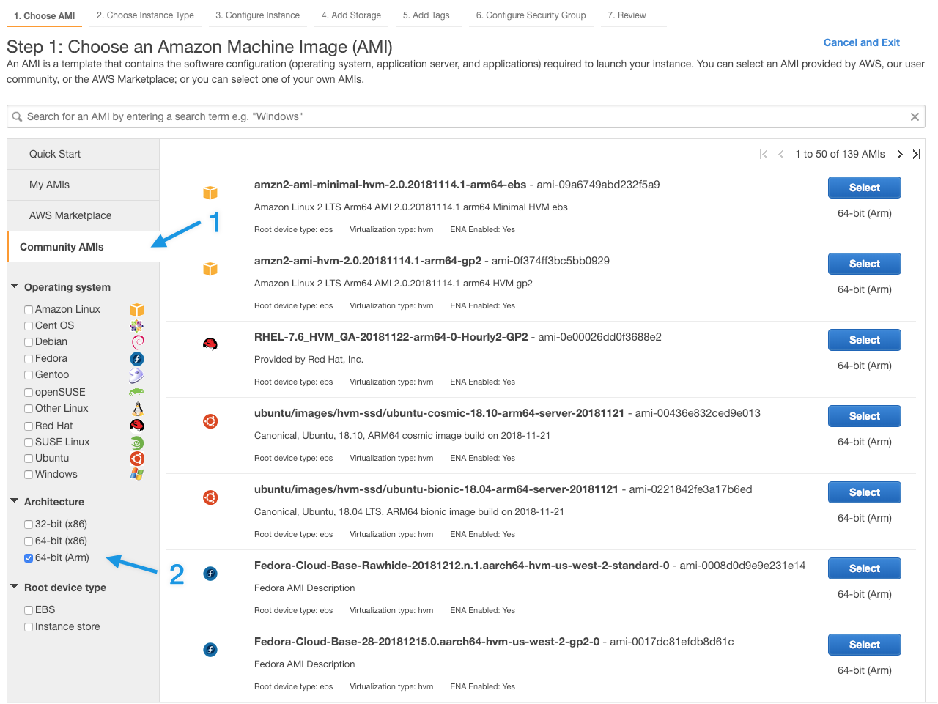The height and width of the screenshot is (704, 938).
Task: Collapse the Root device type section
Action: pos(15,587)
